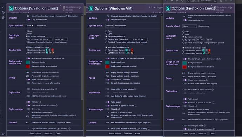Click the Firefox bookmark star icon
Screen dimensions: 242x137
coord(215,1)
